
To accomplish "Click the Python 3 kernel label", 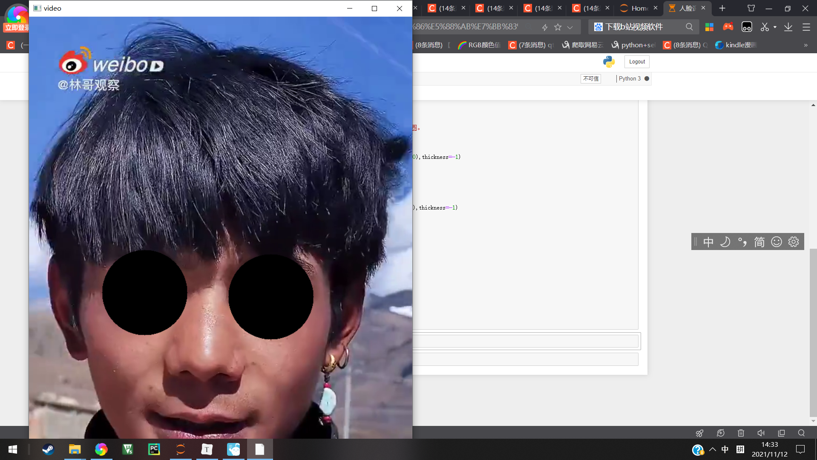I will pos(630,79).
